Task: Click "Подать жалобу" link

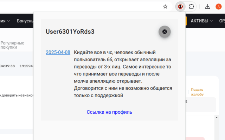Action: 197,92
